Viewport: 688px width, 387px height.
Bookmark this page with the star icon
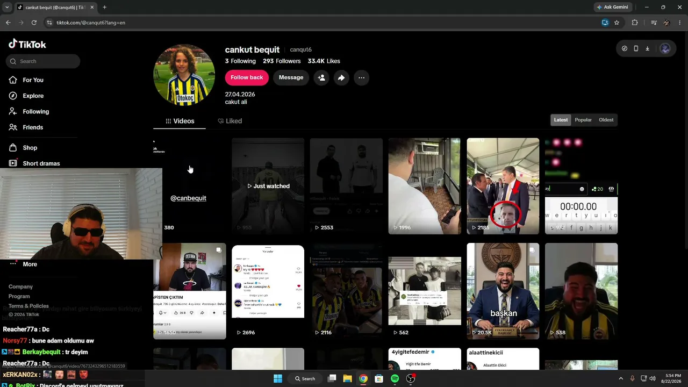[x=617, y=23]
